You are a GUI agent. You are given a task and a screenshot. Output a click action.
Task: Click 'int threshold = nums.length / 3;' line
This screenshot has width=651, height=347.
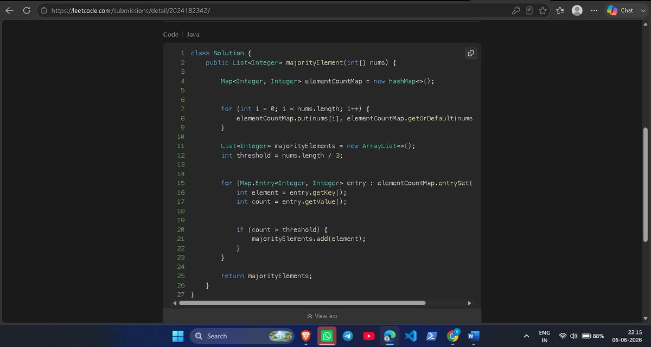282,156
